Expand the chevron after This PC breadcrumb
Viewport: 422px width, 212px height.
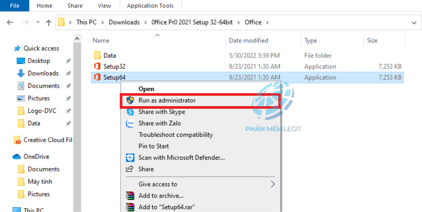pyautogui.click(x=103, y=22)
